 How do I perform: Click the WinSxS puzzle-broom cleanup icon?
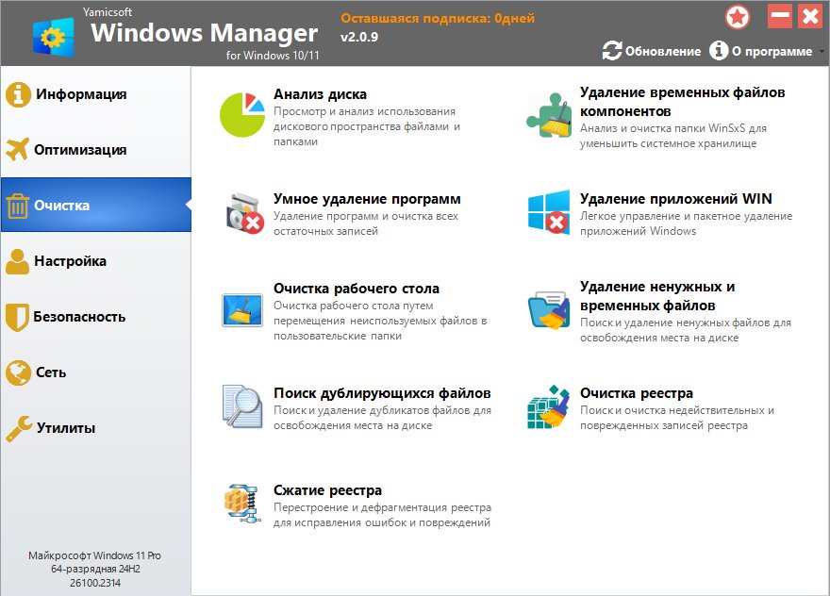coord(549,115)
